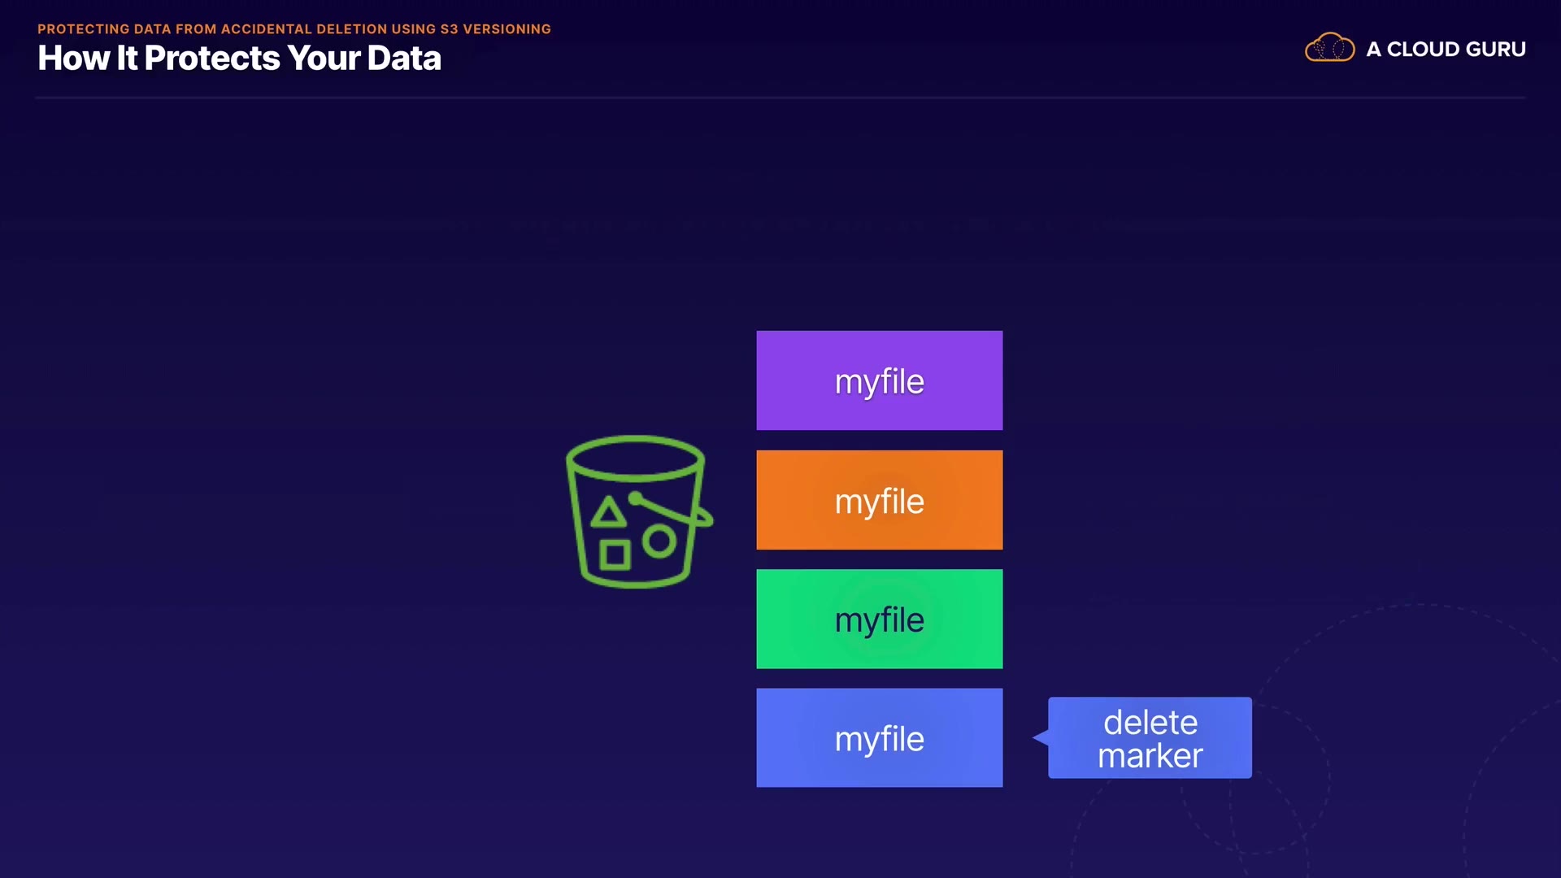Click the A Cloud Guru cloud logo icon

point(1329,49)
